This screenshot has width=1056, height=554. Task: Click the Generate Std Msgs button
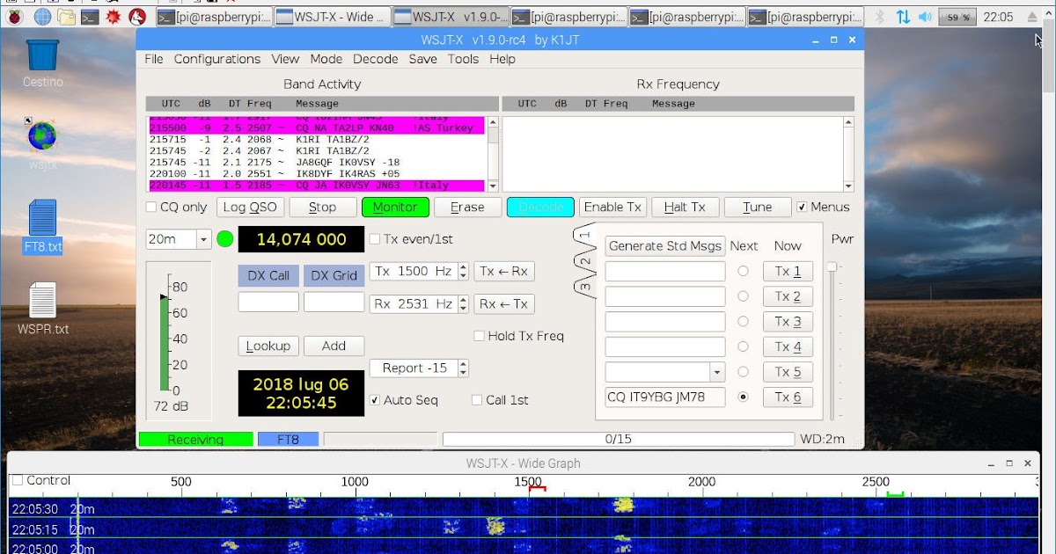click(664, 245)
